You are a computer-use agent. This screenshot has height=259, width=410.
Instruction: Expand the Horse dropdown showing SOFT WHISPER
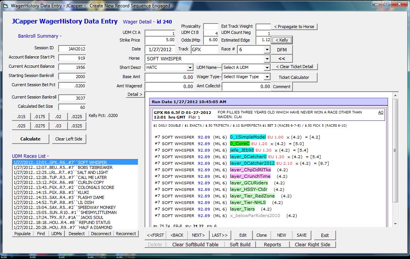[267, 58]
